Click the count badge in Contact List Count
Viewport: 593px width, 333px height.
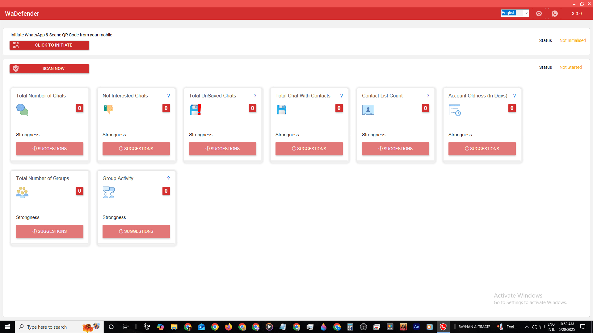(426, 108)
